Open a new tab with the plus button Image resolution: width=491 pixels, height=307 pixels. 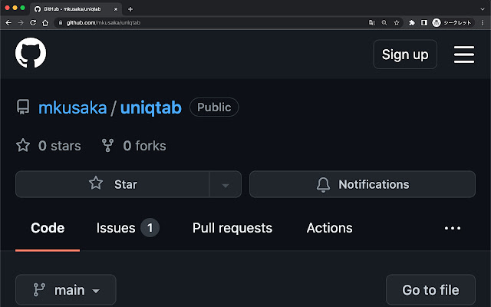[130, 9]
